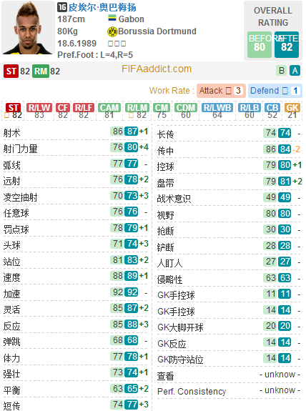Select the CDM position tab
This screenshot has width=306, height=411.
pos(186,111)
